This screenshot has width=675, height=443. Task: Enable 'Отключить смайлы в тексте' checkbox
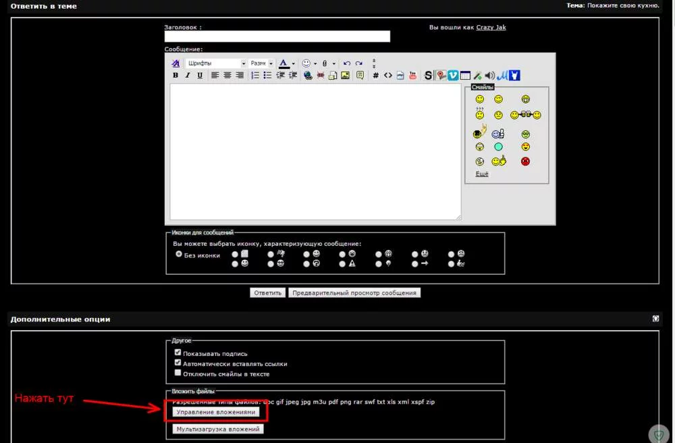pyautogui.click(x=178, y=373)
